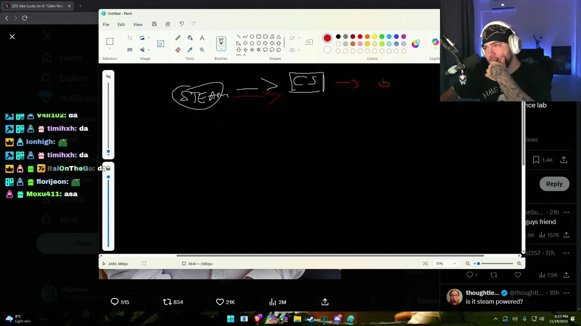Click the zoom slider in Paint status bar
Viewport: 581px width, 326px height.
[493, 264]
